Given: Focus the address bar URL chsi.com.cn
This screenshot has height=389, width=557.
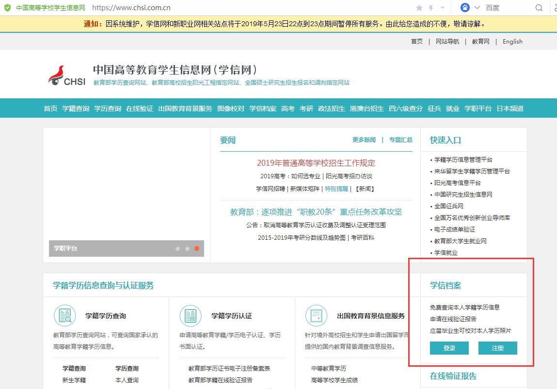Looking at the screenshot, I should click(x=131, y=8).
